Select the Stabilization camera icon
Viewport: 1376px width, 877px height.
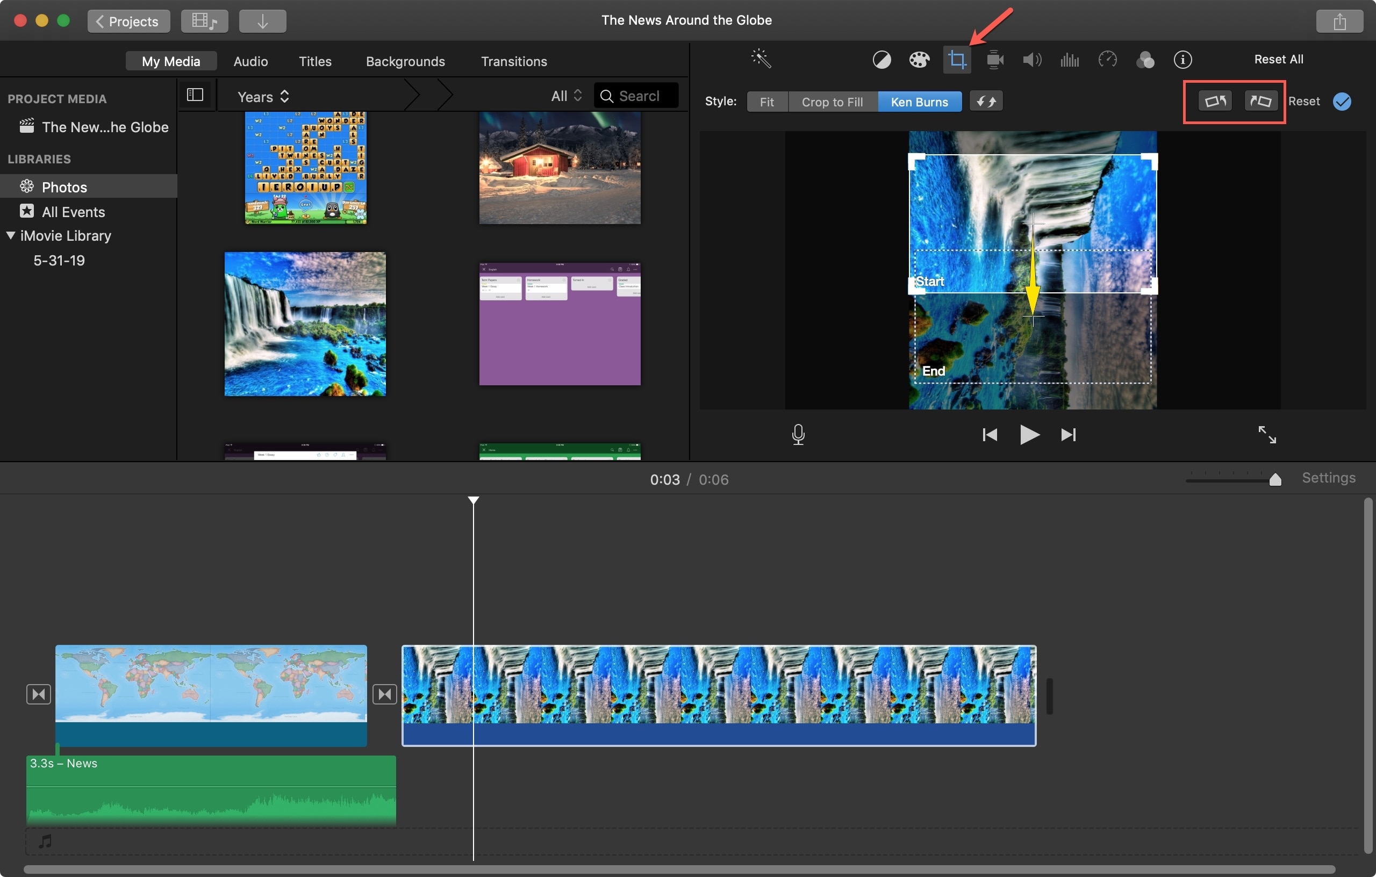coord(995,60)
